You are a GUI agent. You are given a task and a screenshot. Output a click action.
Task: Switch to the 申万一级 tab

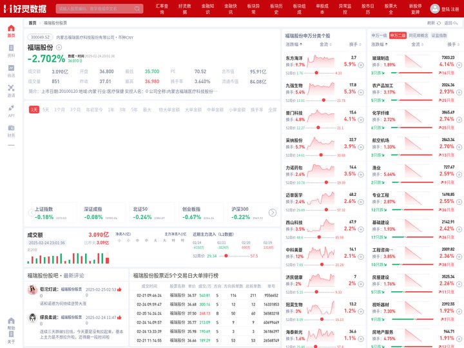pos(379,35)
